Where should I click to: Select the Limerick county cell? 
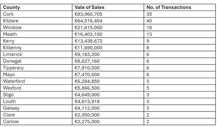point(36,55)
